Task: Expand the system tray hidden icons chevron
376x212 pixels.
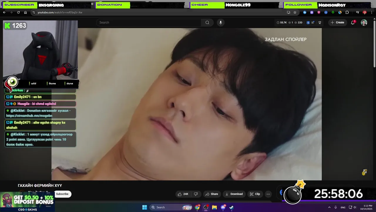Action: [x=329, y=207]
